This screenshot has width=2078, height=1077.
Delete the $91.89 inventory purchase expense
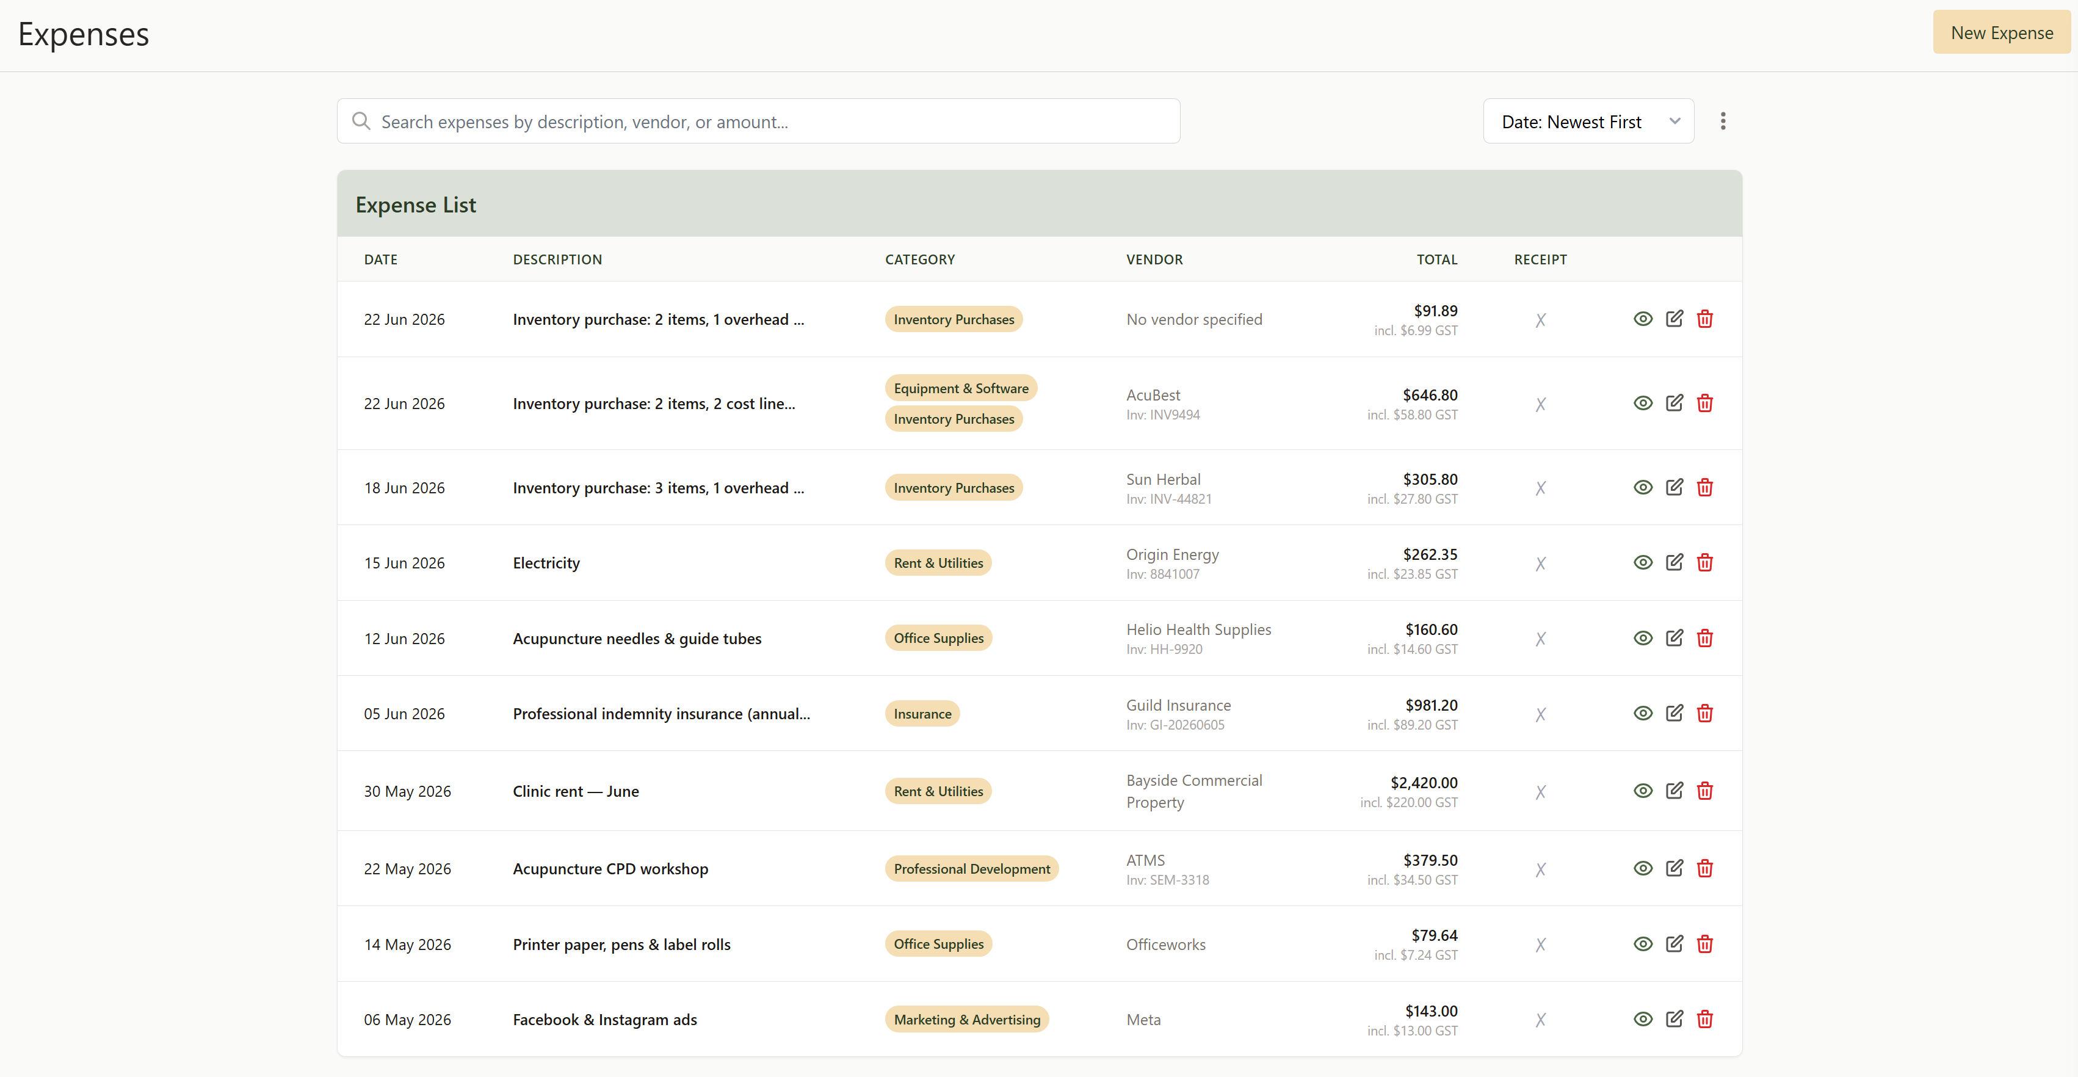[x=1704, y=319]
